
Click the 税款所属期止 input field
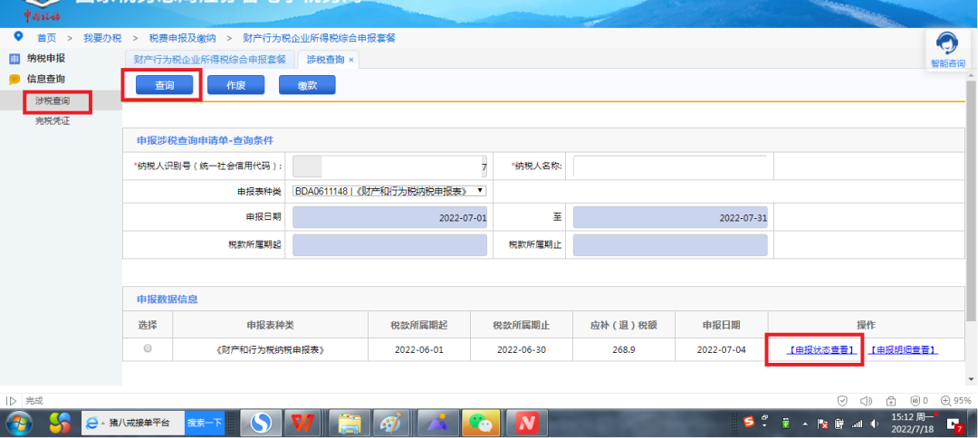click(x=670, y=245)
